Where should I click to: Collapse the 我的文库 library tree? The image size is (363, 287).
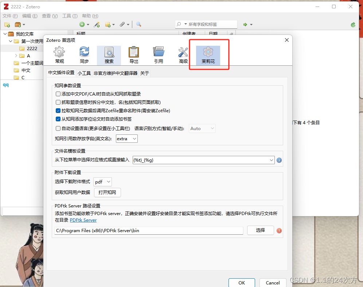5,34
